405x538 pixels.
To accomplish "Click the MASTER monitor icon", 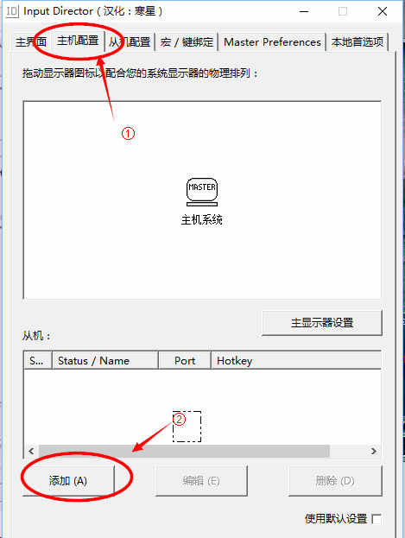I will (202, 192).
